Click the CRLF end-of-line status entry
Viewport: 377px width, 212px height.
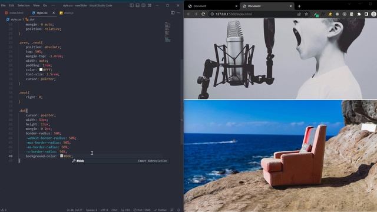coord(114,210)
